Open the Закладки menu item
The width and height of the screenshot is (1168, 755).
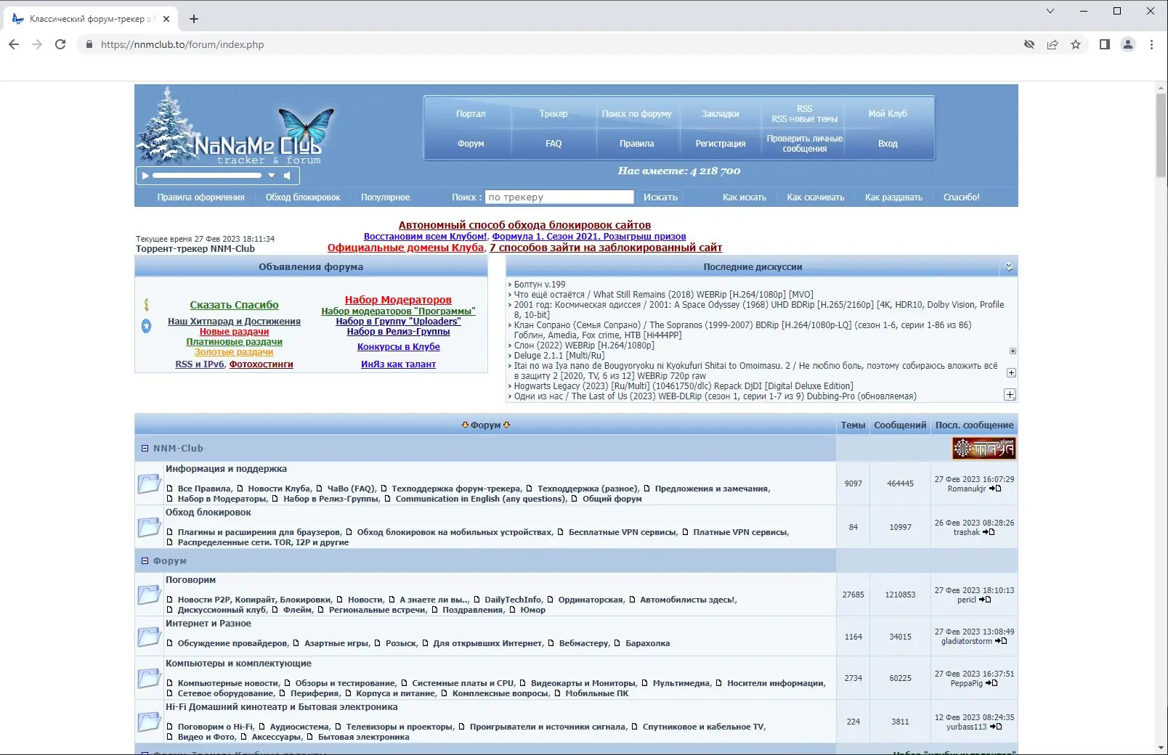point(721,114)
